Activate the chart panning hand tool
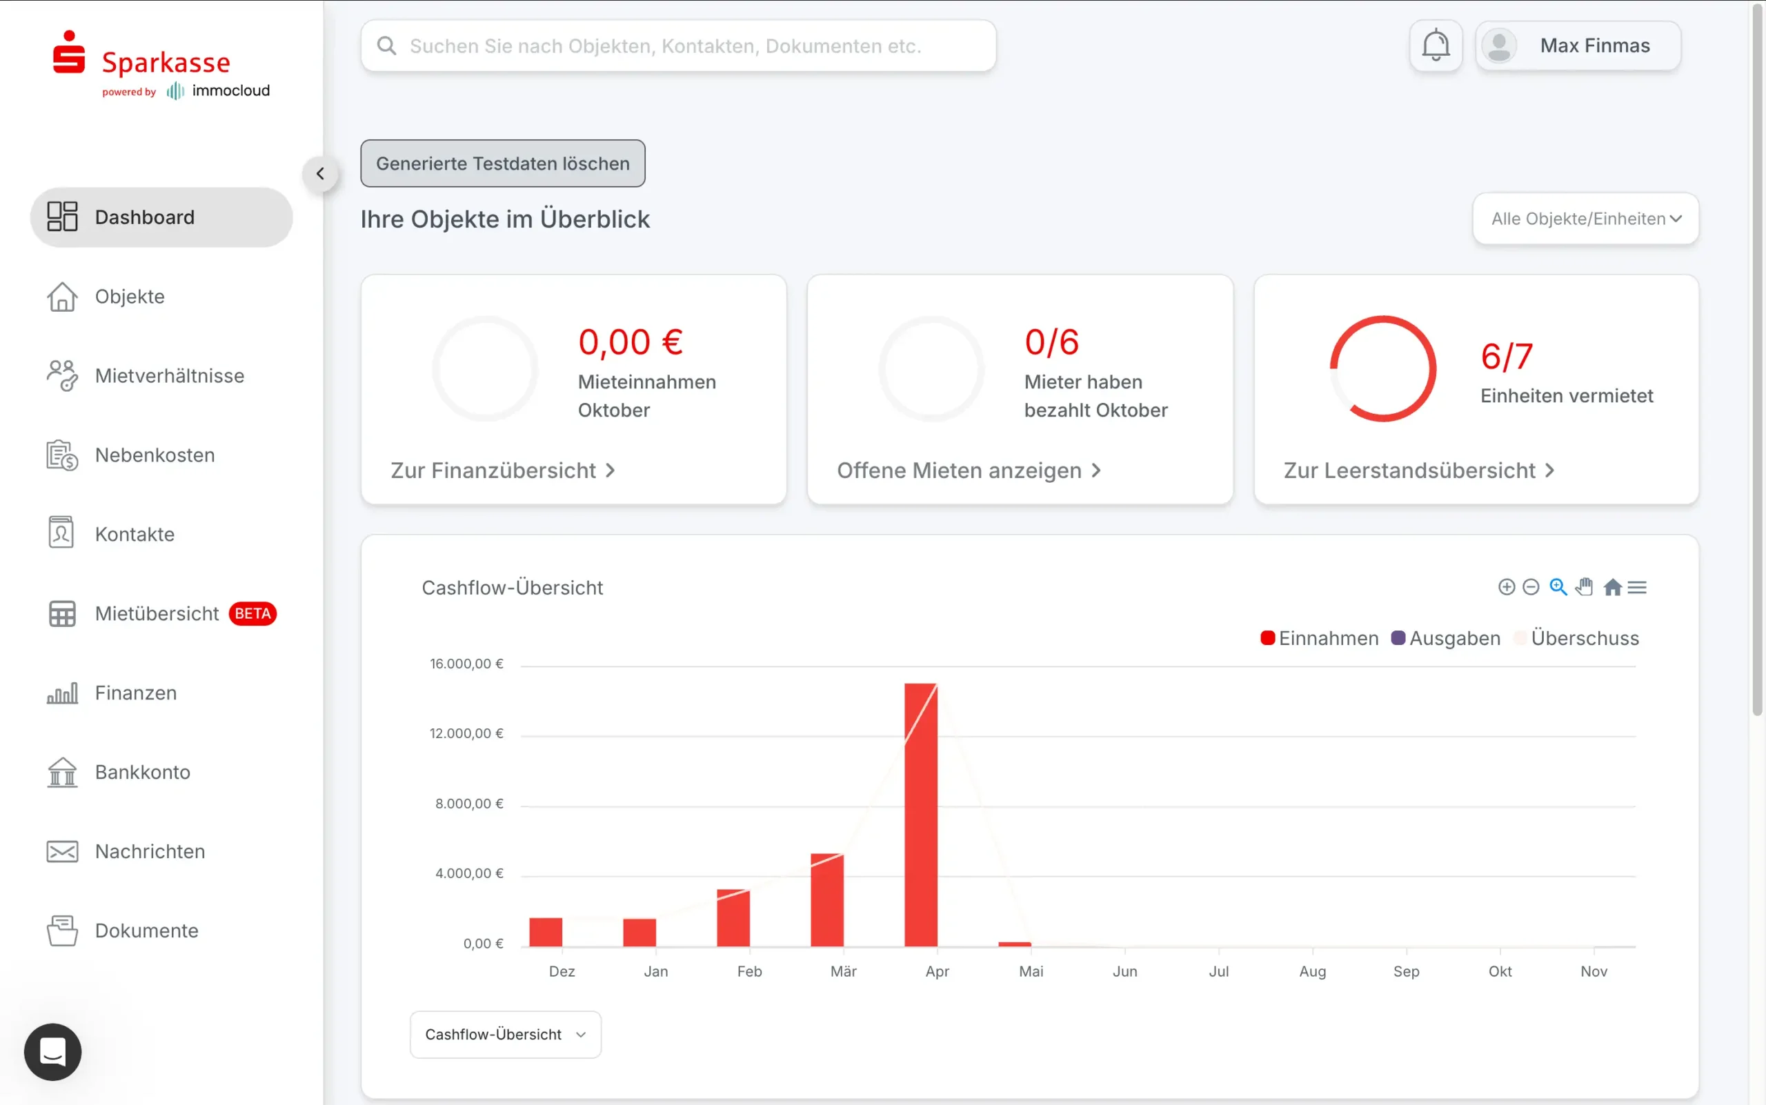This screenshot has width=1766, height=1105. [x=1584, y=587]
